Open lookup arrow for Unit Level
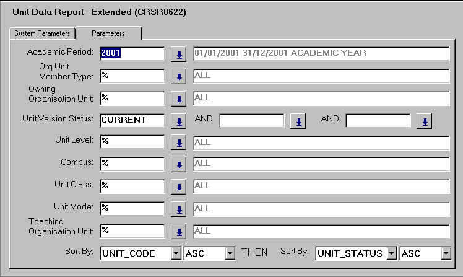This screenshot has width=463, height=277. click(179, 143)
